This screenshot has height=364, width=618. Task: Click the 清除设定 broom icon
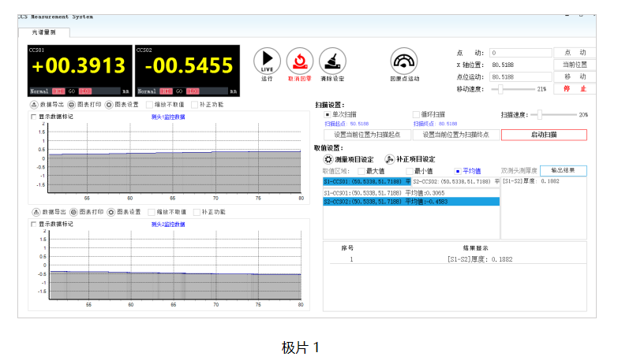coord(332,61)
